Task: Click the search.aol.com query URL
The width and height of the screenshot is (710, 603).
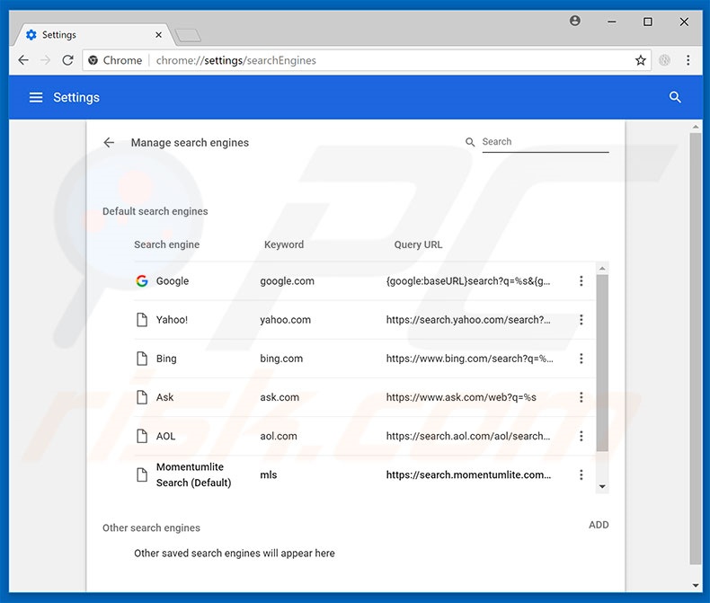Action: [468, 437]
